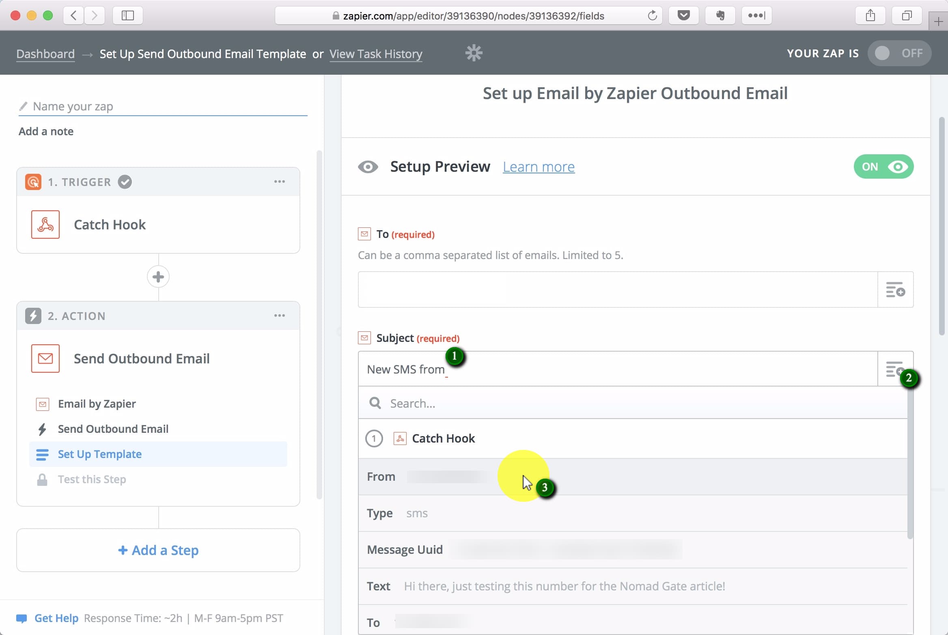Show all tabs overview icon

click(907, 15)
